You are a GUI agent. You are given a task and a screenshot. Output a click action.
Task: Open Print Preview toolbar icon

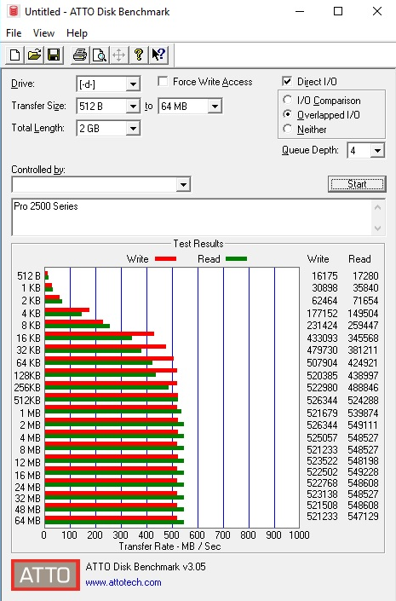100,55
